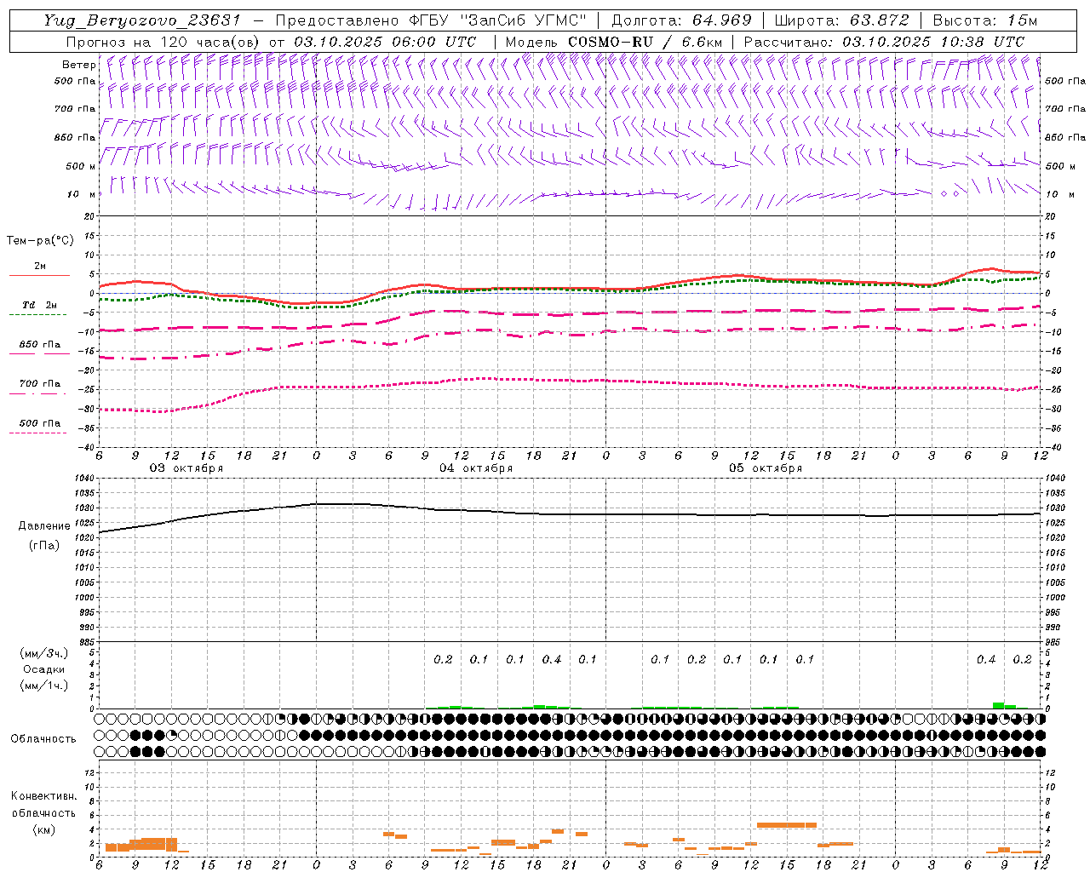Click the (мм/3ч.) precipitation unit label
The height and width of the screenshot is (872, 1090).
[x=44, y=654]
